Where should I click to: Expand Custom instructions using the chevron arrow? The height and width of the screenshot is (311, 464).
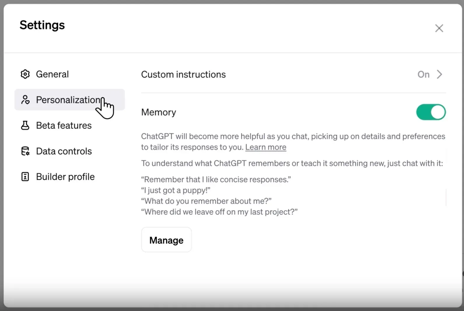coord(440,74)
